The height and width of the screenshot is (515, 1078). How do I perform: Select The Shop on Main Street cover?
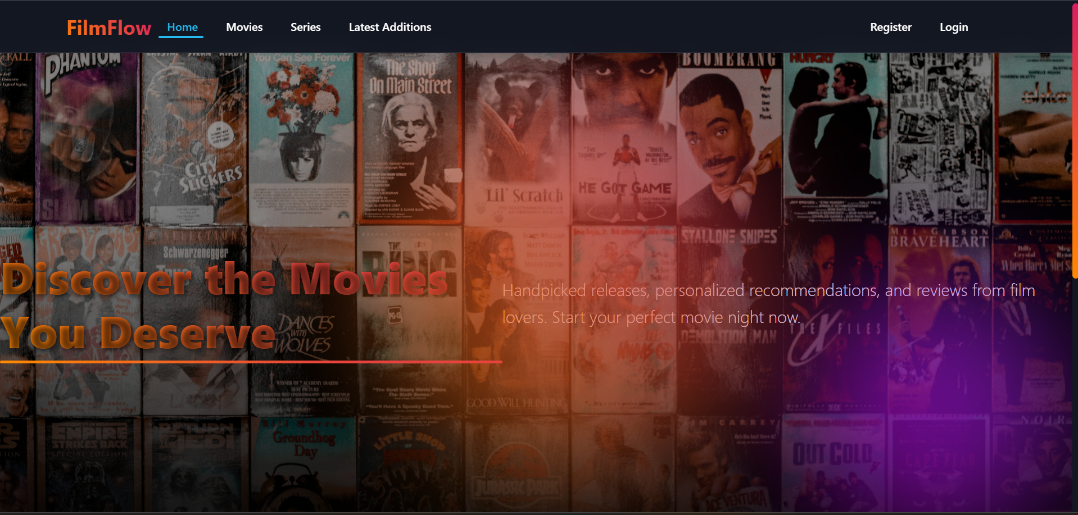[410, 140]
